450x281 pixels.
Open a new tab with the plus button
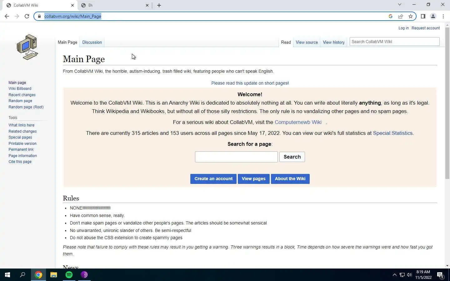pos(159,5)
